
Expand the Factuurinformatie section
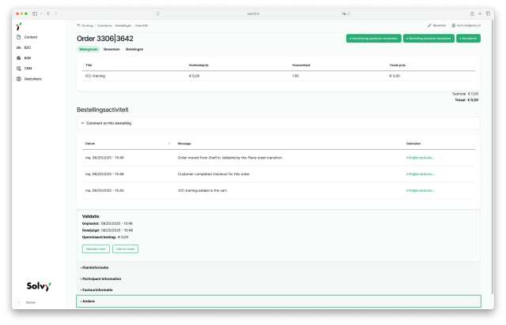point(96,290)
